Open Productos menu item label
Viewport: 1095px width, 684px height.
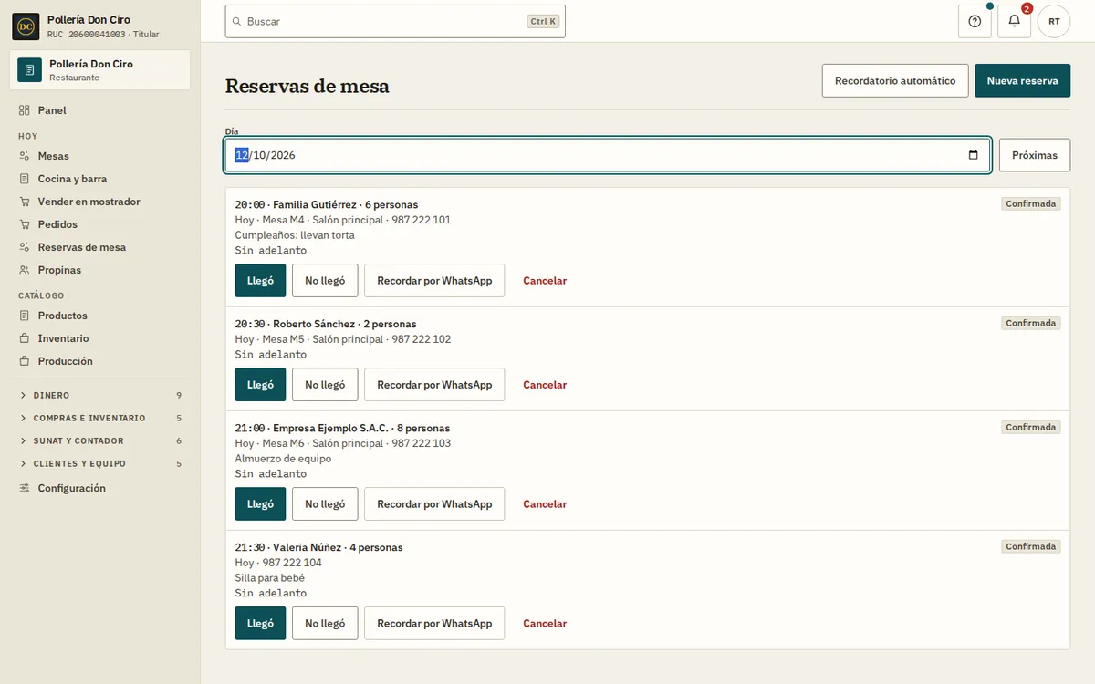click(63, 316)
